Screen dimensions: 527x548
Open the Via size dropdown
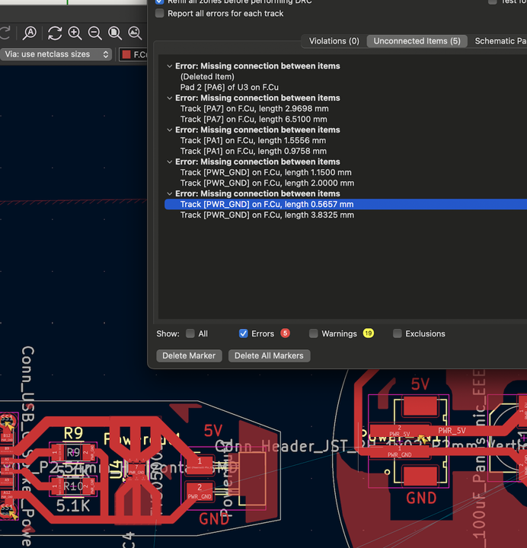click(56, 54)
